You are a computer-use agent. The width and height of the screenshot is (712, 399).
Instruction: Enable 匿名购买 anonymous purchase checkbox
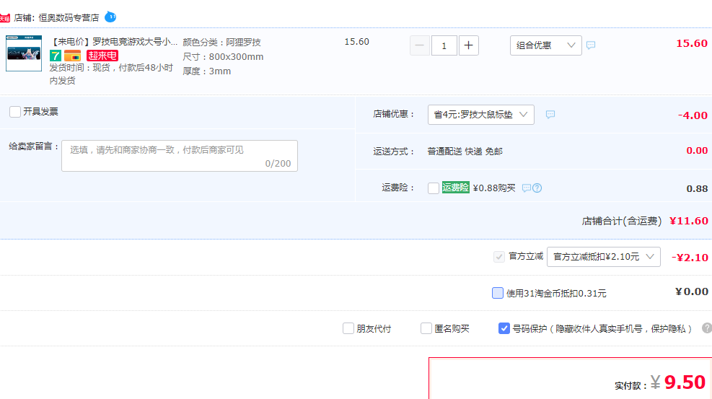coord(426,328)
